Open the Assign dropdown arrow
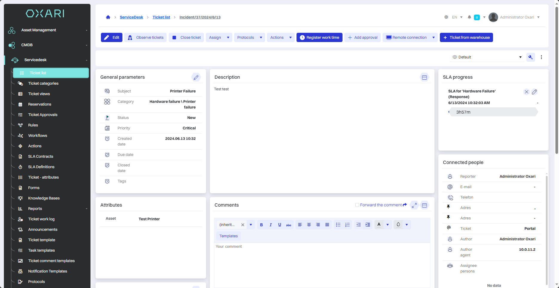559x288 pixels. 228,38
